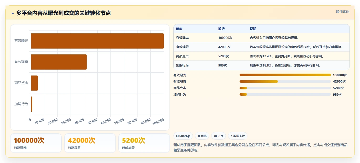Viewport: 360px width, 163px height.
Task: Click the 980次 value beside the progress bar
Action: click(337, 95)
